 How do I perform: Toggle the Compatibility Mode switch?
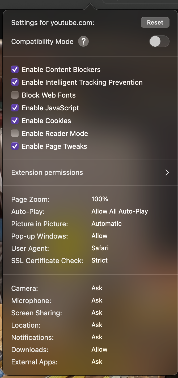[159, 42]
